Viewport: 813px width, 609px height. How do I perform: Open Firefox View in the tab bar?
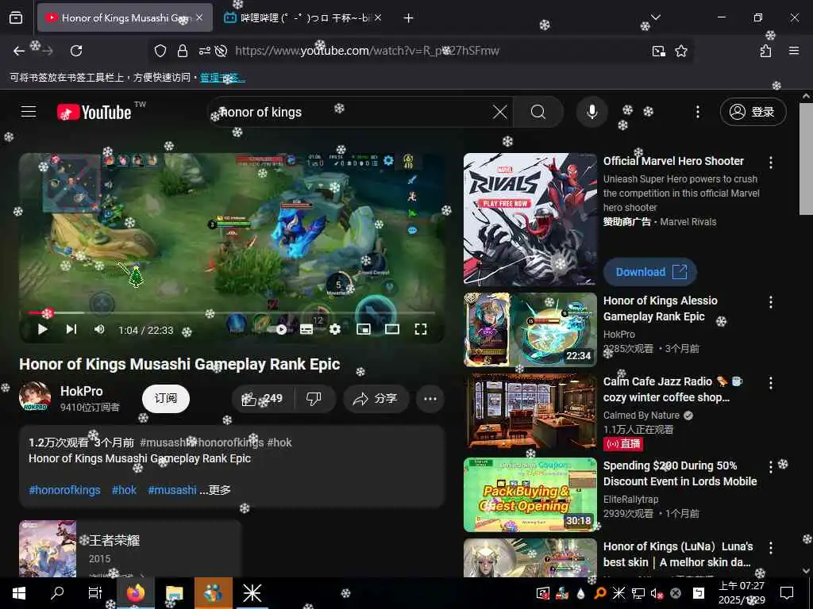16,18
